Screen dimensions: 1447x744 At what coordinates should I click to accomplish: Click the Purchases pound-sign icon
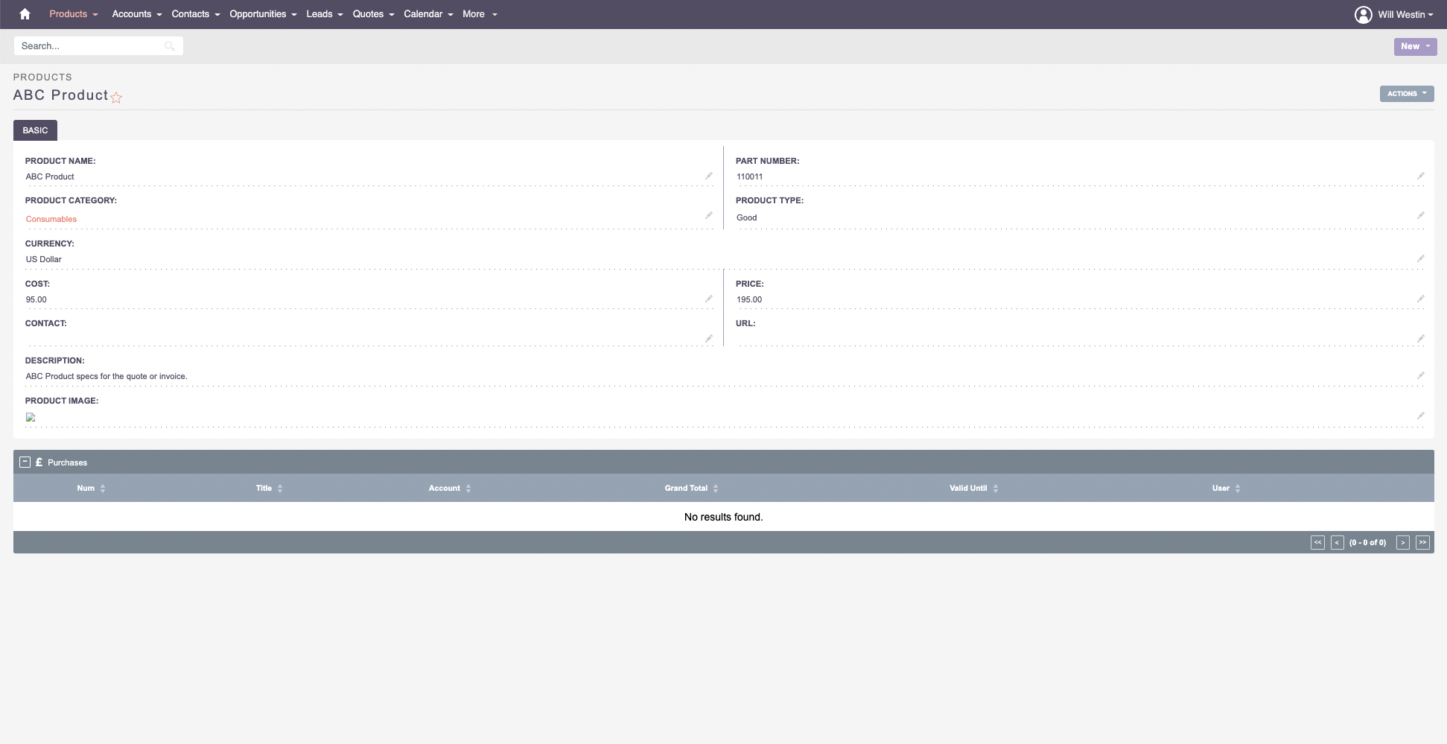[39, 462]
